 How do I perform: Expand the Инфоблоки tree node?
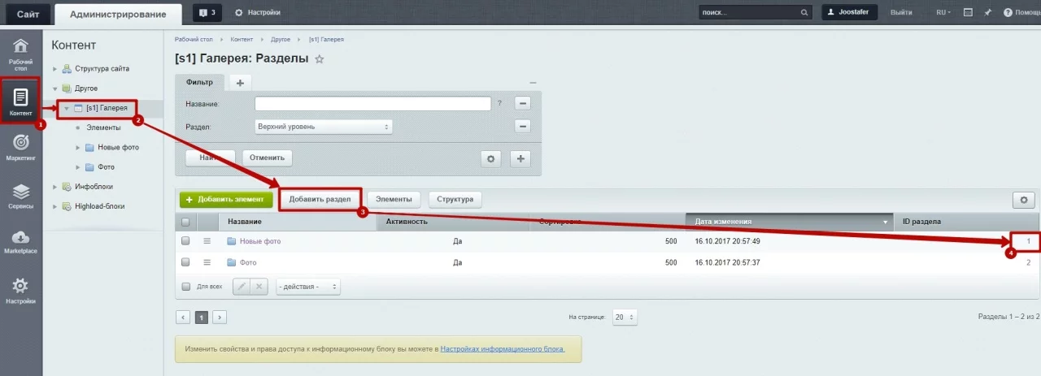[x=55, y=187]
